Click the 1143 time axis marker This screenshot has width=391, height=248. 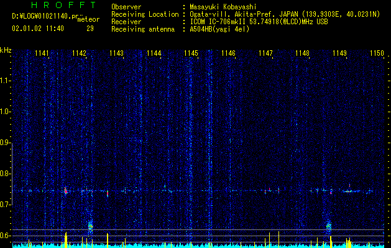pyautogui.click(x=116, y=53)
